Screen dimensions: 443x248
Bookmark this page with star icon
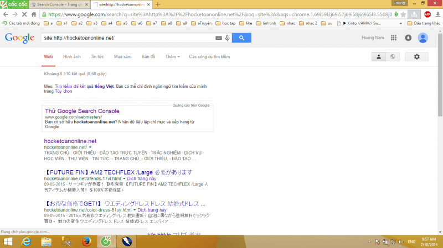point(403,14)
